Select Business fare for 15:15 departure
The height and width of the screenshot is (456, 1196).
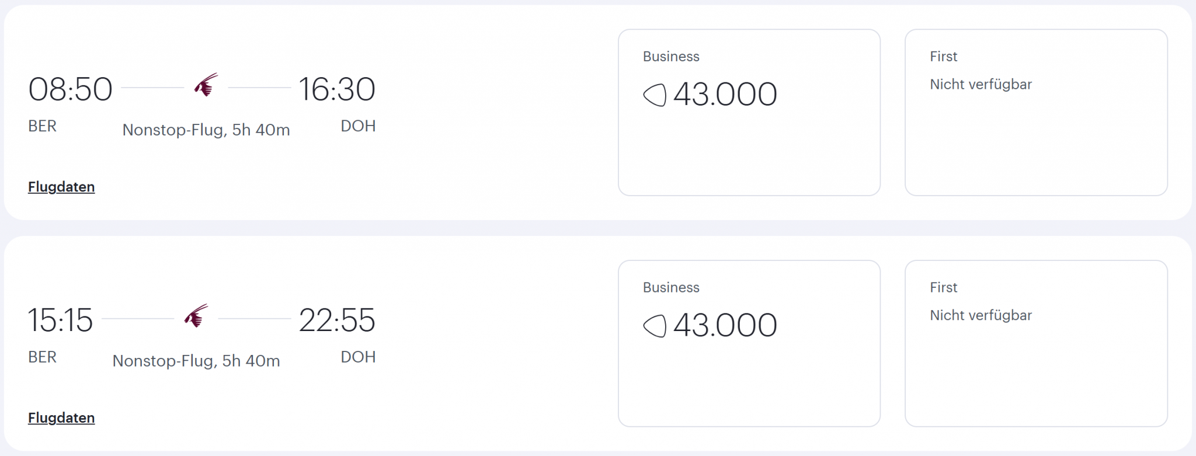pyautogui.click(x=749, y=343)
